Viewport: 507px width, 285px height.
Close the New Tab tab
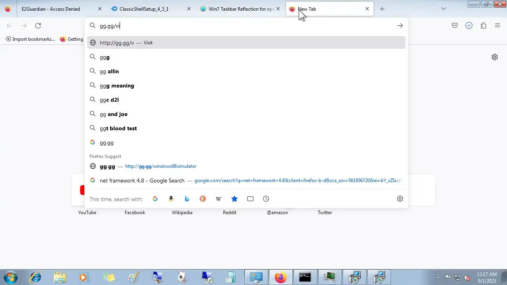pos(367,9)
